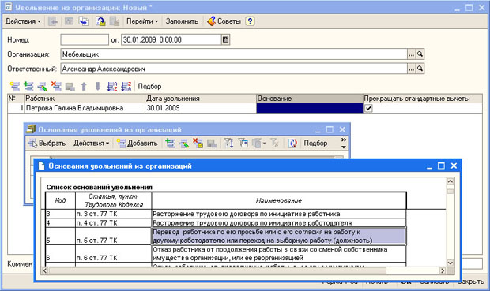Move row down arrow icon
The width and height of the screenshot is (490, 291).
pos(97,87)
